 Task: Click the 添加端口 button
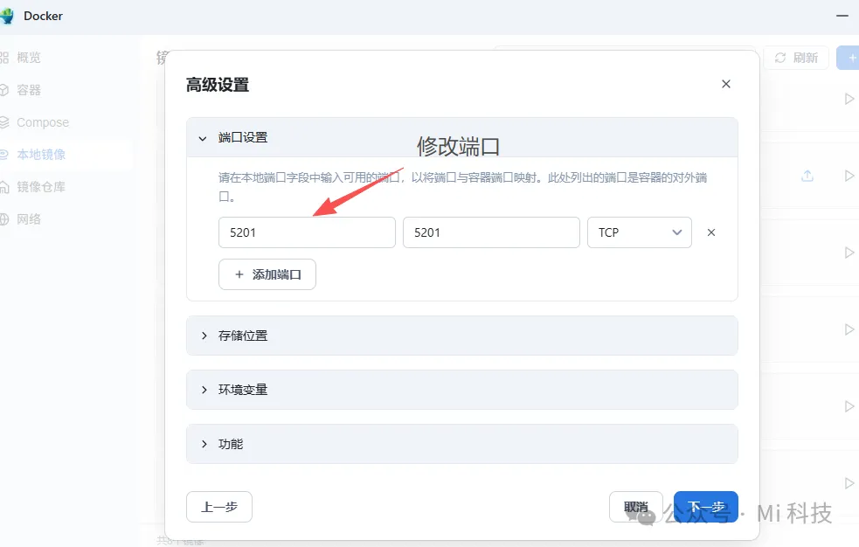coord(267,274)
